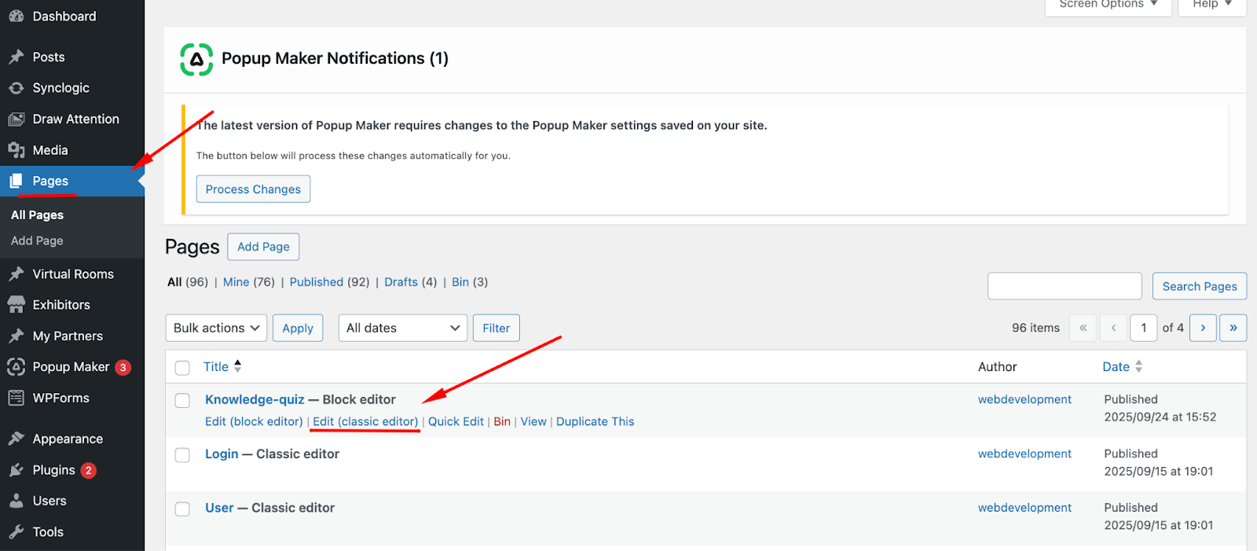
Task: Select the Login page checkbox
Action: pyautogui.click(x=182, y=455)
